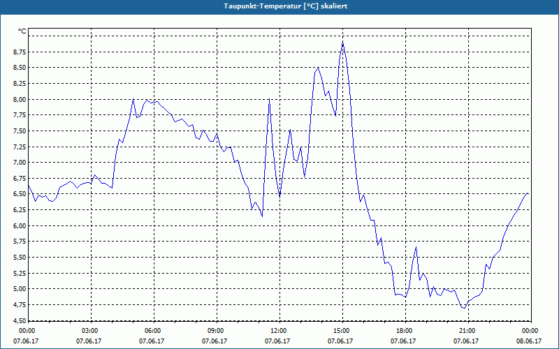Click the 5,00 y-axis value
559x349 pixels.
tap(19, 289)
